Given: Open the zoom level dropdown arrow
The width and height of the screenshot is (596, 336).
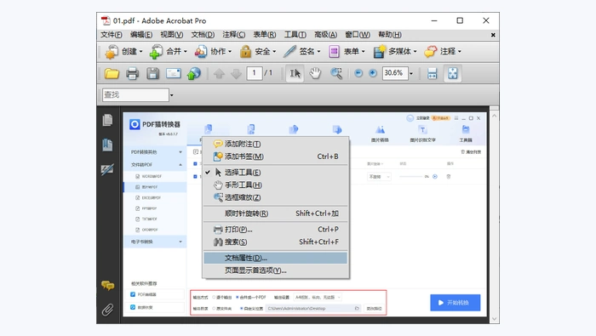Looking at the screenshot, I should [411, 73].
